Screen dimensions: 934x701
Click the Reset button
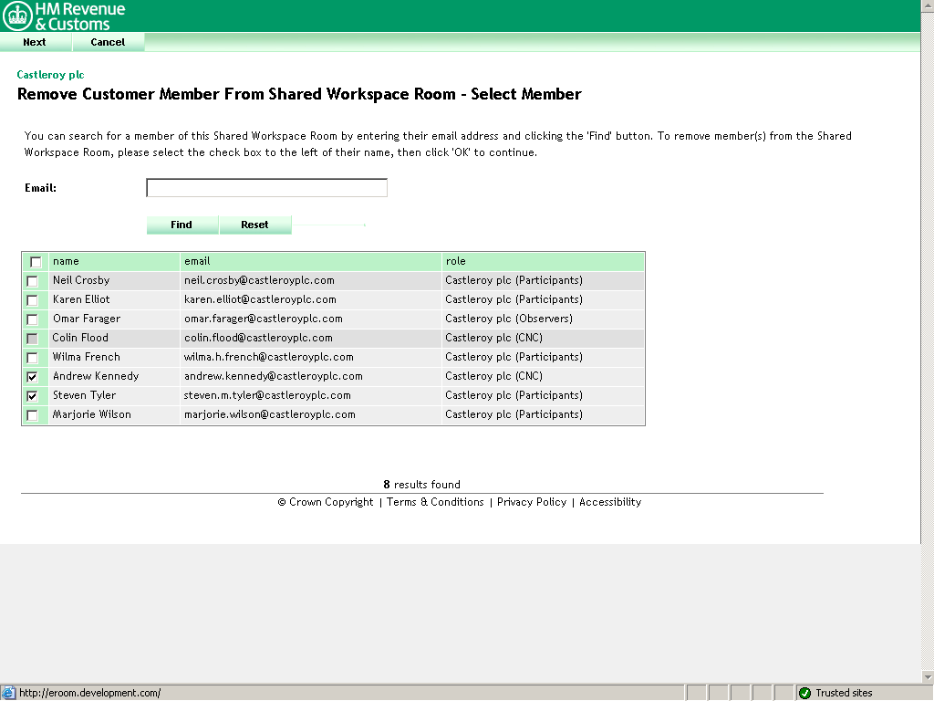pos(254,225)
